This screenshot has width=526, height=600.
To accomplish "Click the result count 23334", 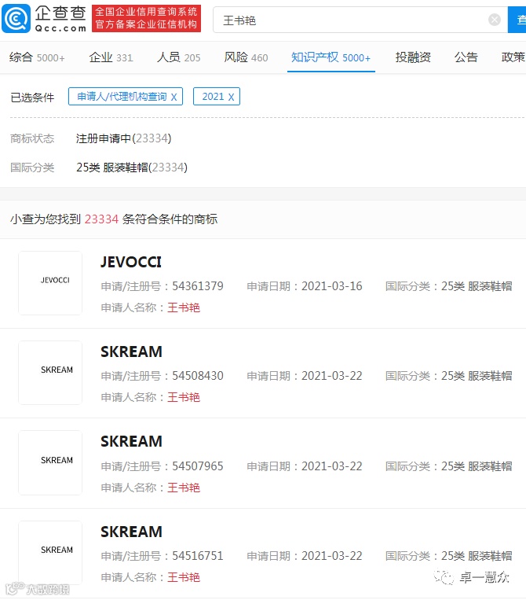I will pos(101,219).
